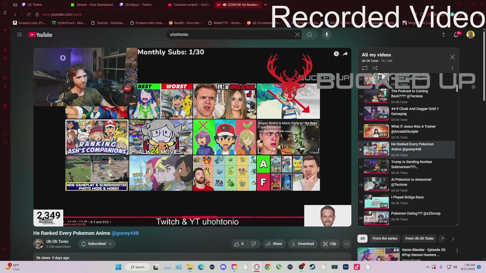Open the Reddit - Dive into bookmark
Screen dimensions: 486x273
[185, 23]
